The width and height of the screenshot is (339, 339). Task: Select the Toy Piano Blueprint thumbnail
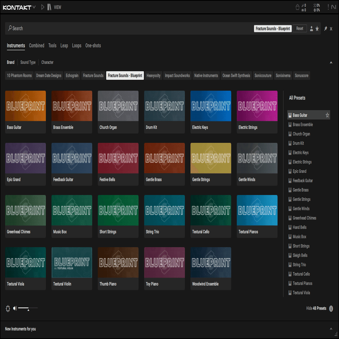click(164, 262)
